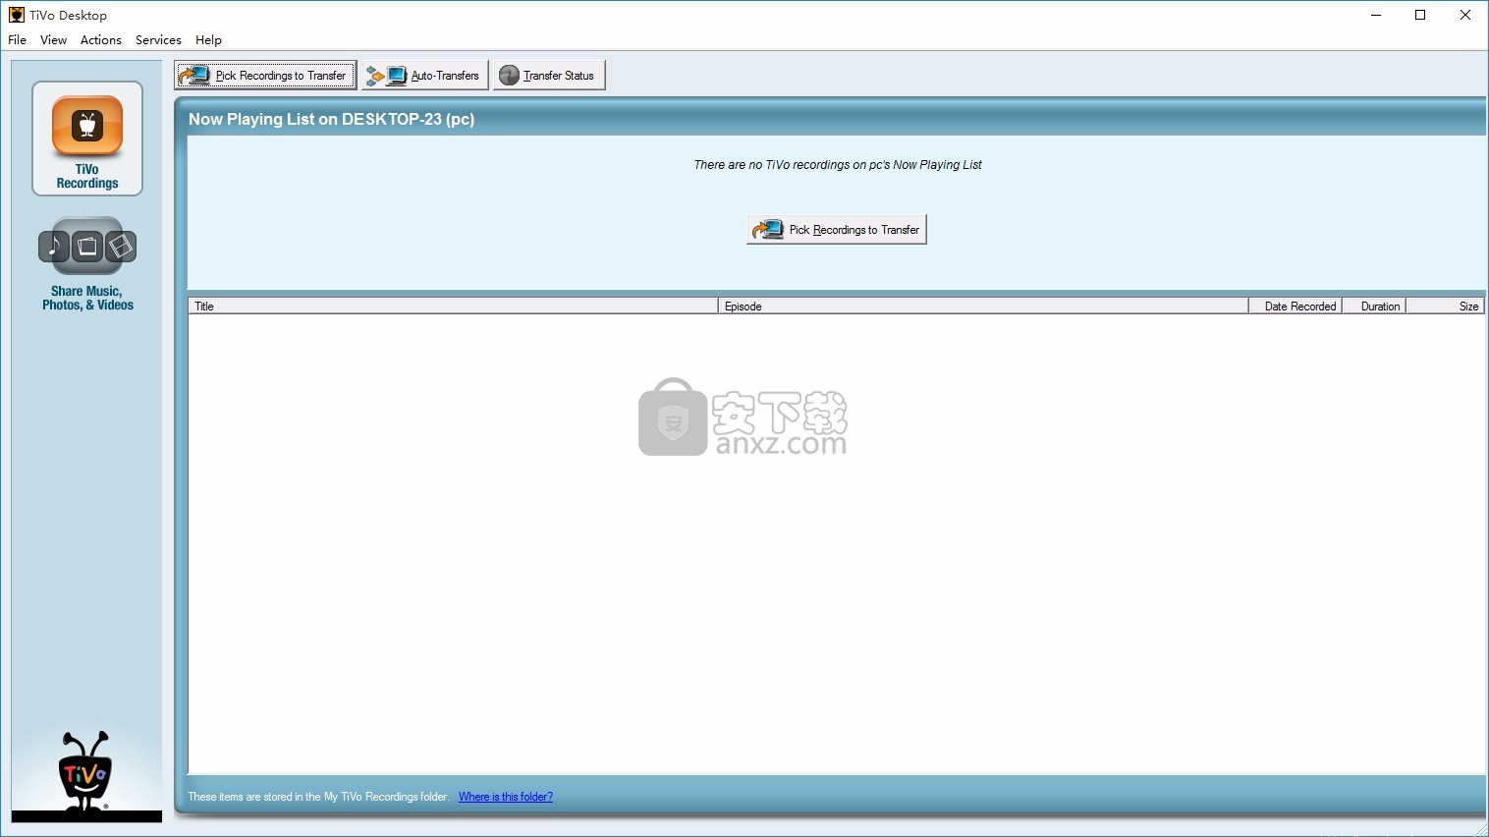Open the Actions menu
This screenshot has height=837, width=1489.
[x=101, y=40]
